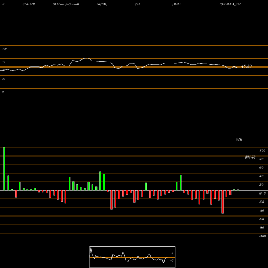Click the RSI line peak touching the 70 level
This screenshot has height=268, width=268.
click(86, 58)
